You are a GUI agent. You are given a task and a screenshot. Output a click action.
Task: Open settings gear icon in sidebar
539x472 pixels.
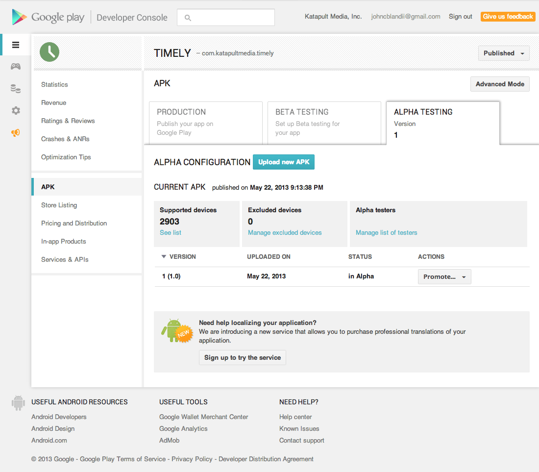point(16,110)
